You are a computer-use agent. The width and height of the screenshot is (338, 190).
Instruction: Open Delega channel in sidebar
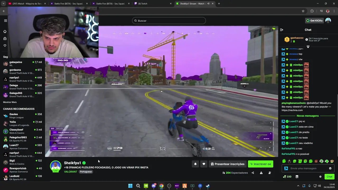22,87
